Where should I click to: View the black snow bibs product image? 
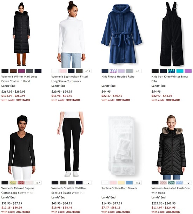point(172,34)
